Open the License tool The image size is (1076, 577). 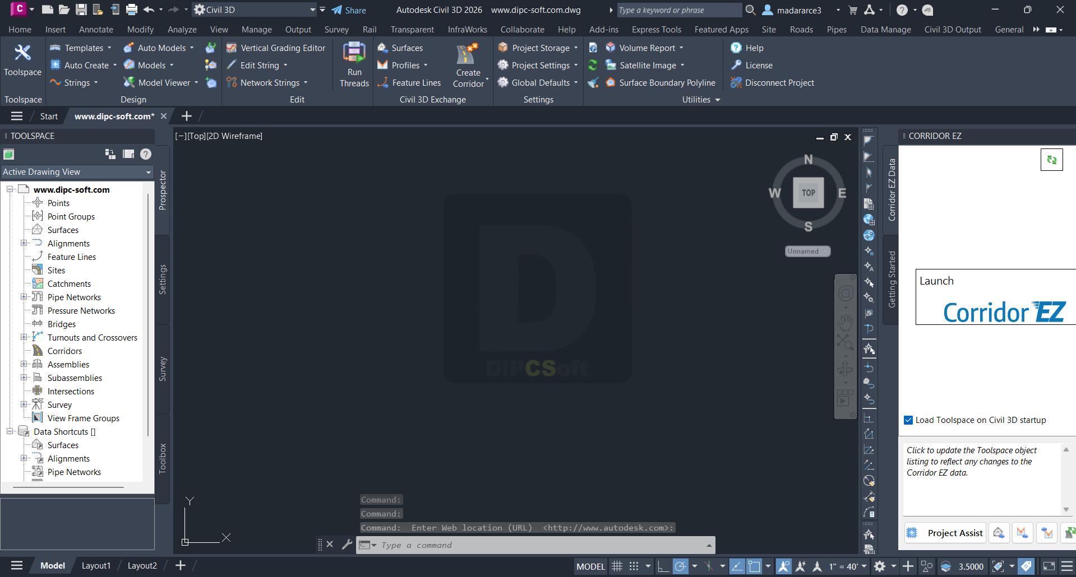click(x=752, y=66)
